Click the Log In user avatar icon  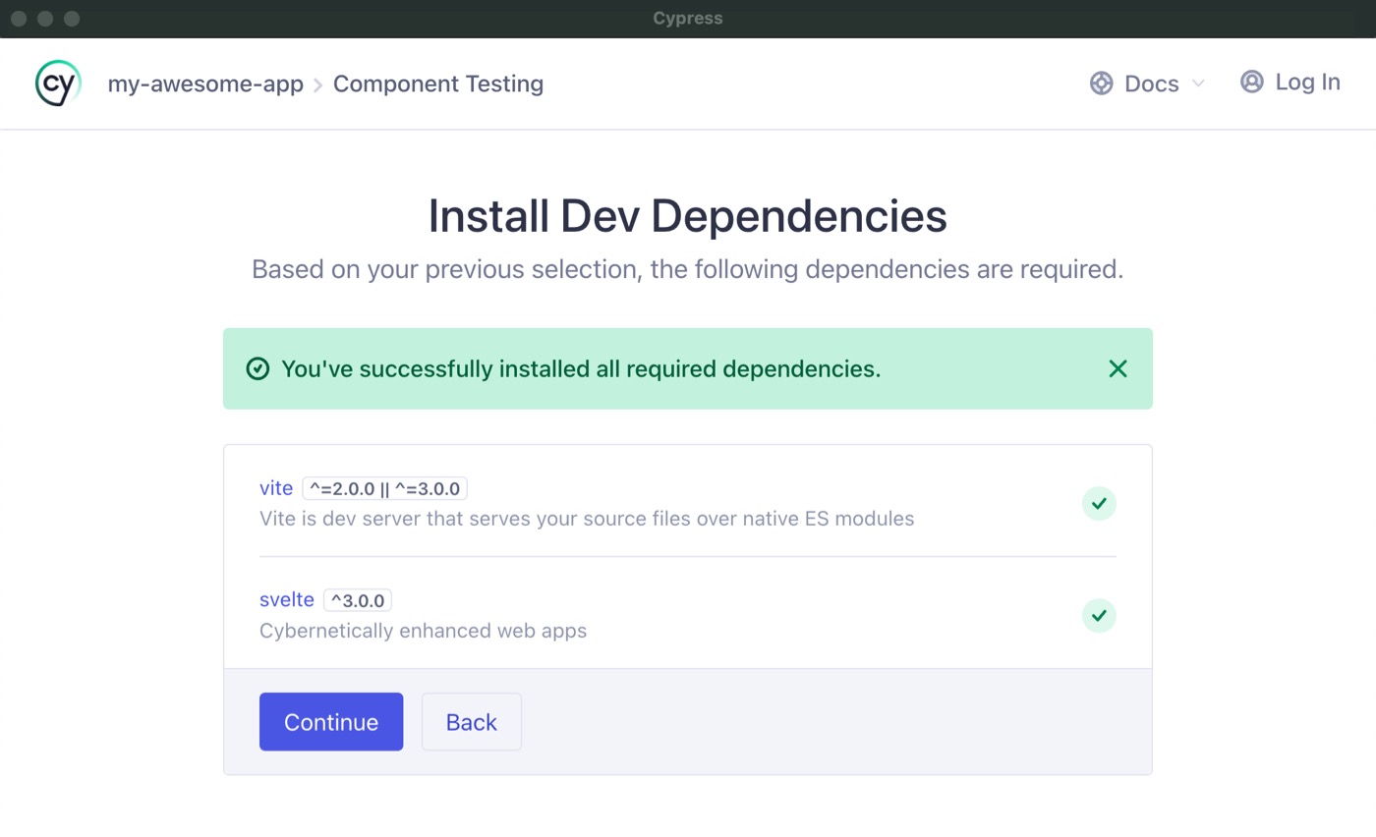tap(1251, 83)
